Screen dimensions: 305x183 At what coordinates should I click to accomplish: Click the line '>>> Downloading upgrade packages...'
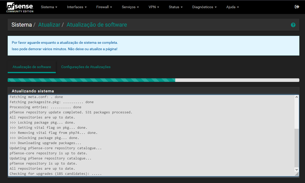(x=45, y=143)
